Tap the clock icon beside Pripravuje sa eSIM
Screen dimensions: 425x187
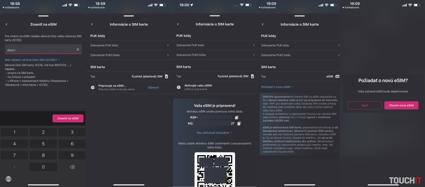point(93,88)
